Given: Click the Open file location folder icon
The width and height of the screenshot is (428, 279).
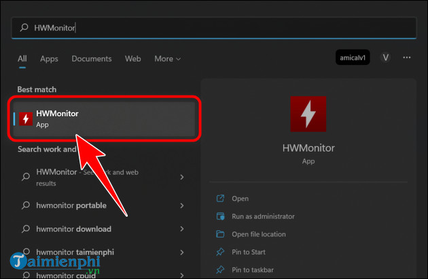Looking at the screenshot, I should [220, 234].
